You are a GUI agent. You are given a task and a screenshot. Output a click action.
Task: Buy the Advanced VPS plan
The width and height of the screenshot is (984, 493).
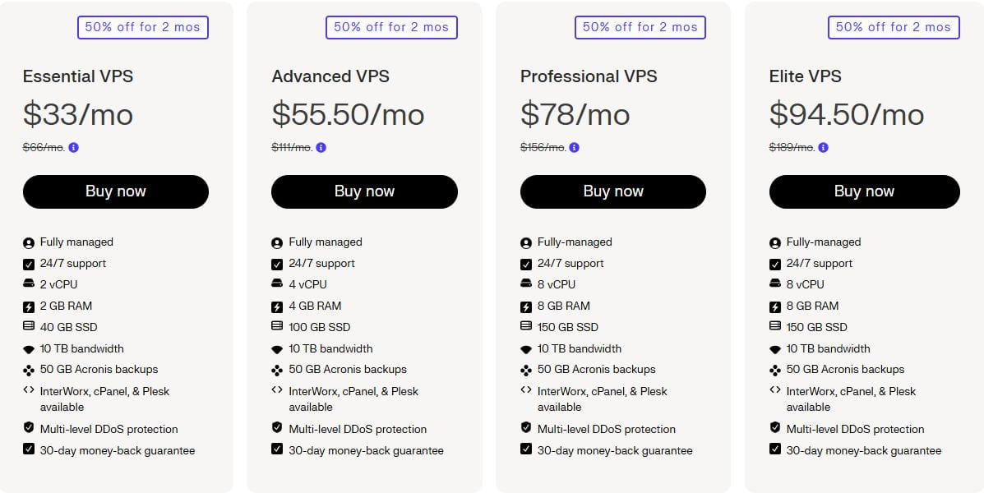tap(364, 191)
